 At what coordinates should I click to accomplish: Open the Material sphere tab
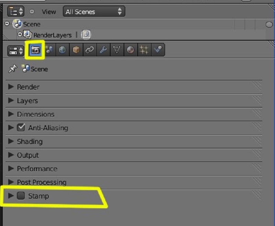click(130, 50)
